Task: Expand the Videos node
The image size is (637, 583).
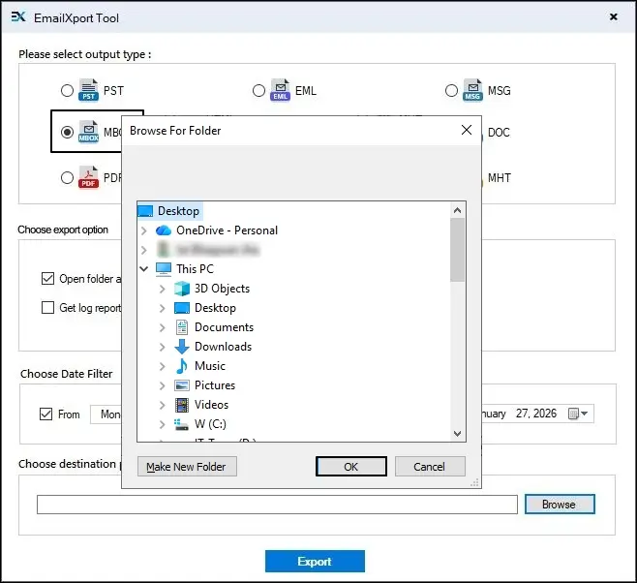Action: click(x=162, y=405)
